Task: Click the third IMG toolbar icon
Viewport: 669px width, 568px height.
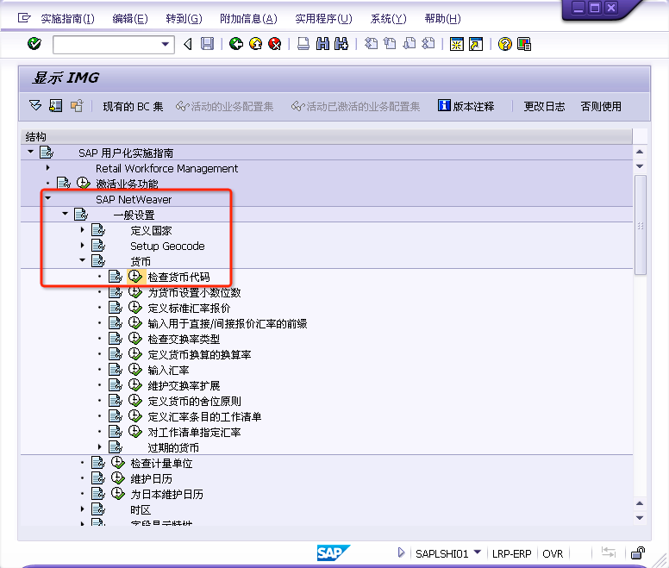Action: (x=77, y=105)
